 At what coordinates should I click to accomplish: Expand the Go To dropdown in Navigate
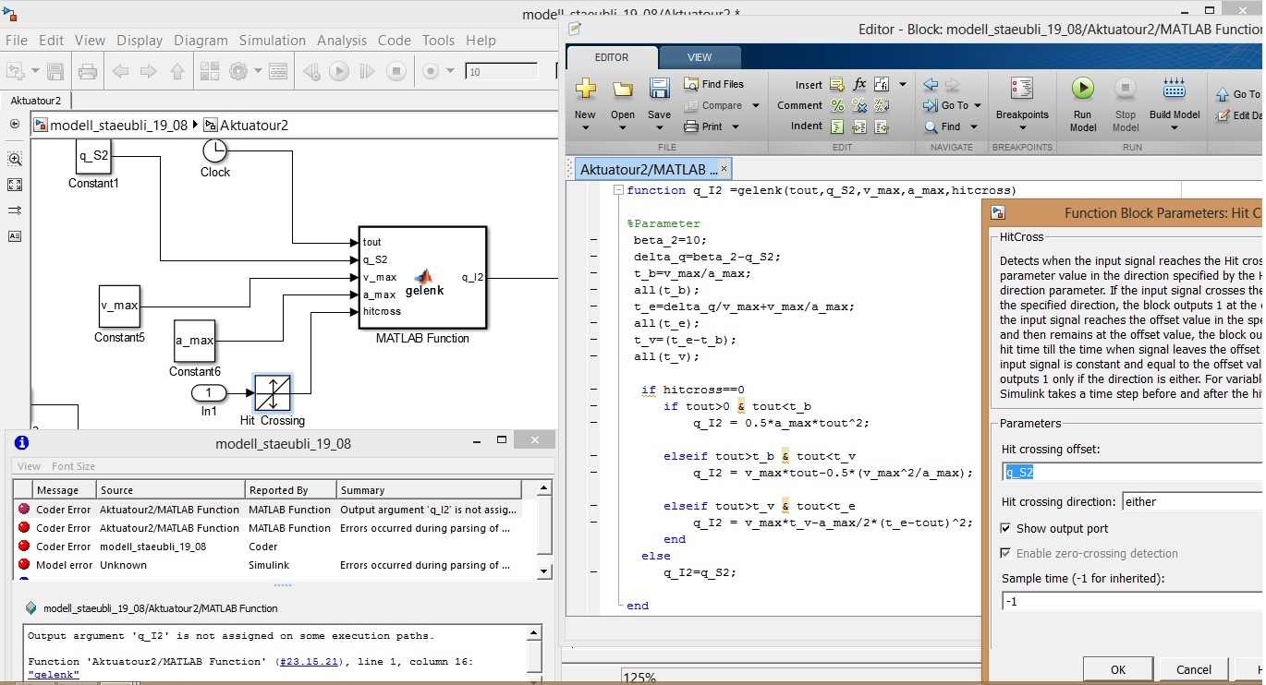[977, 106]
